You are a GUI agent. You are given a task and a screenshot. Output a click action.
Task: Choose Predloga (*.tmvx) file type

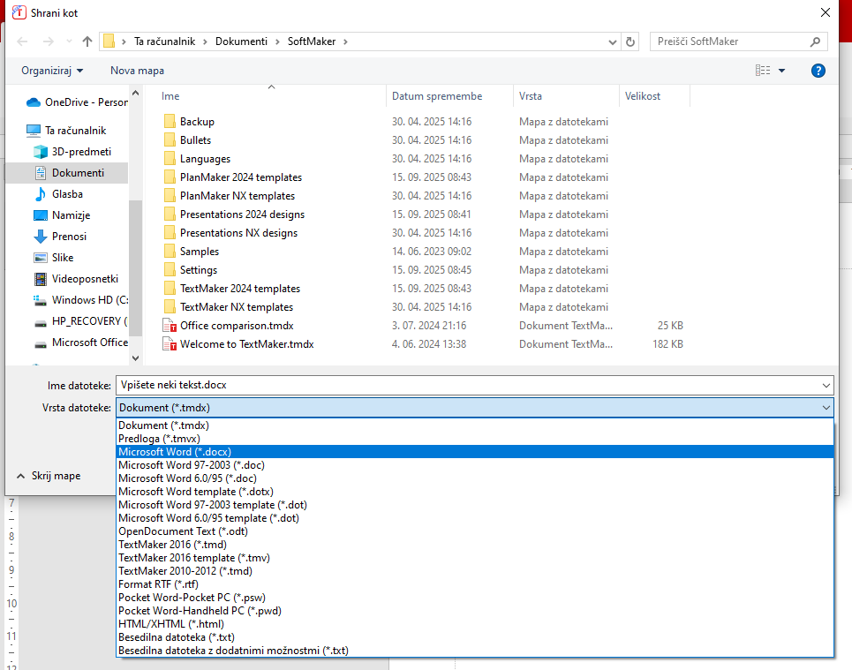(475, 439)
